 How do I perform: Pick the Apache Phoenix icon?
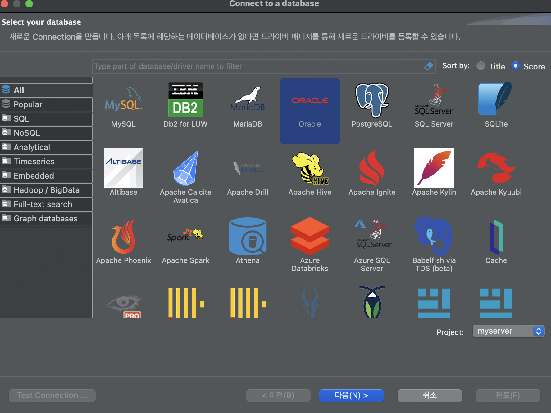pyautogui.click(x=123, y=237)
